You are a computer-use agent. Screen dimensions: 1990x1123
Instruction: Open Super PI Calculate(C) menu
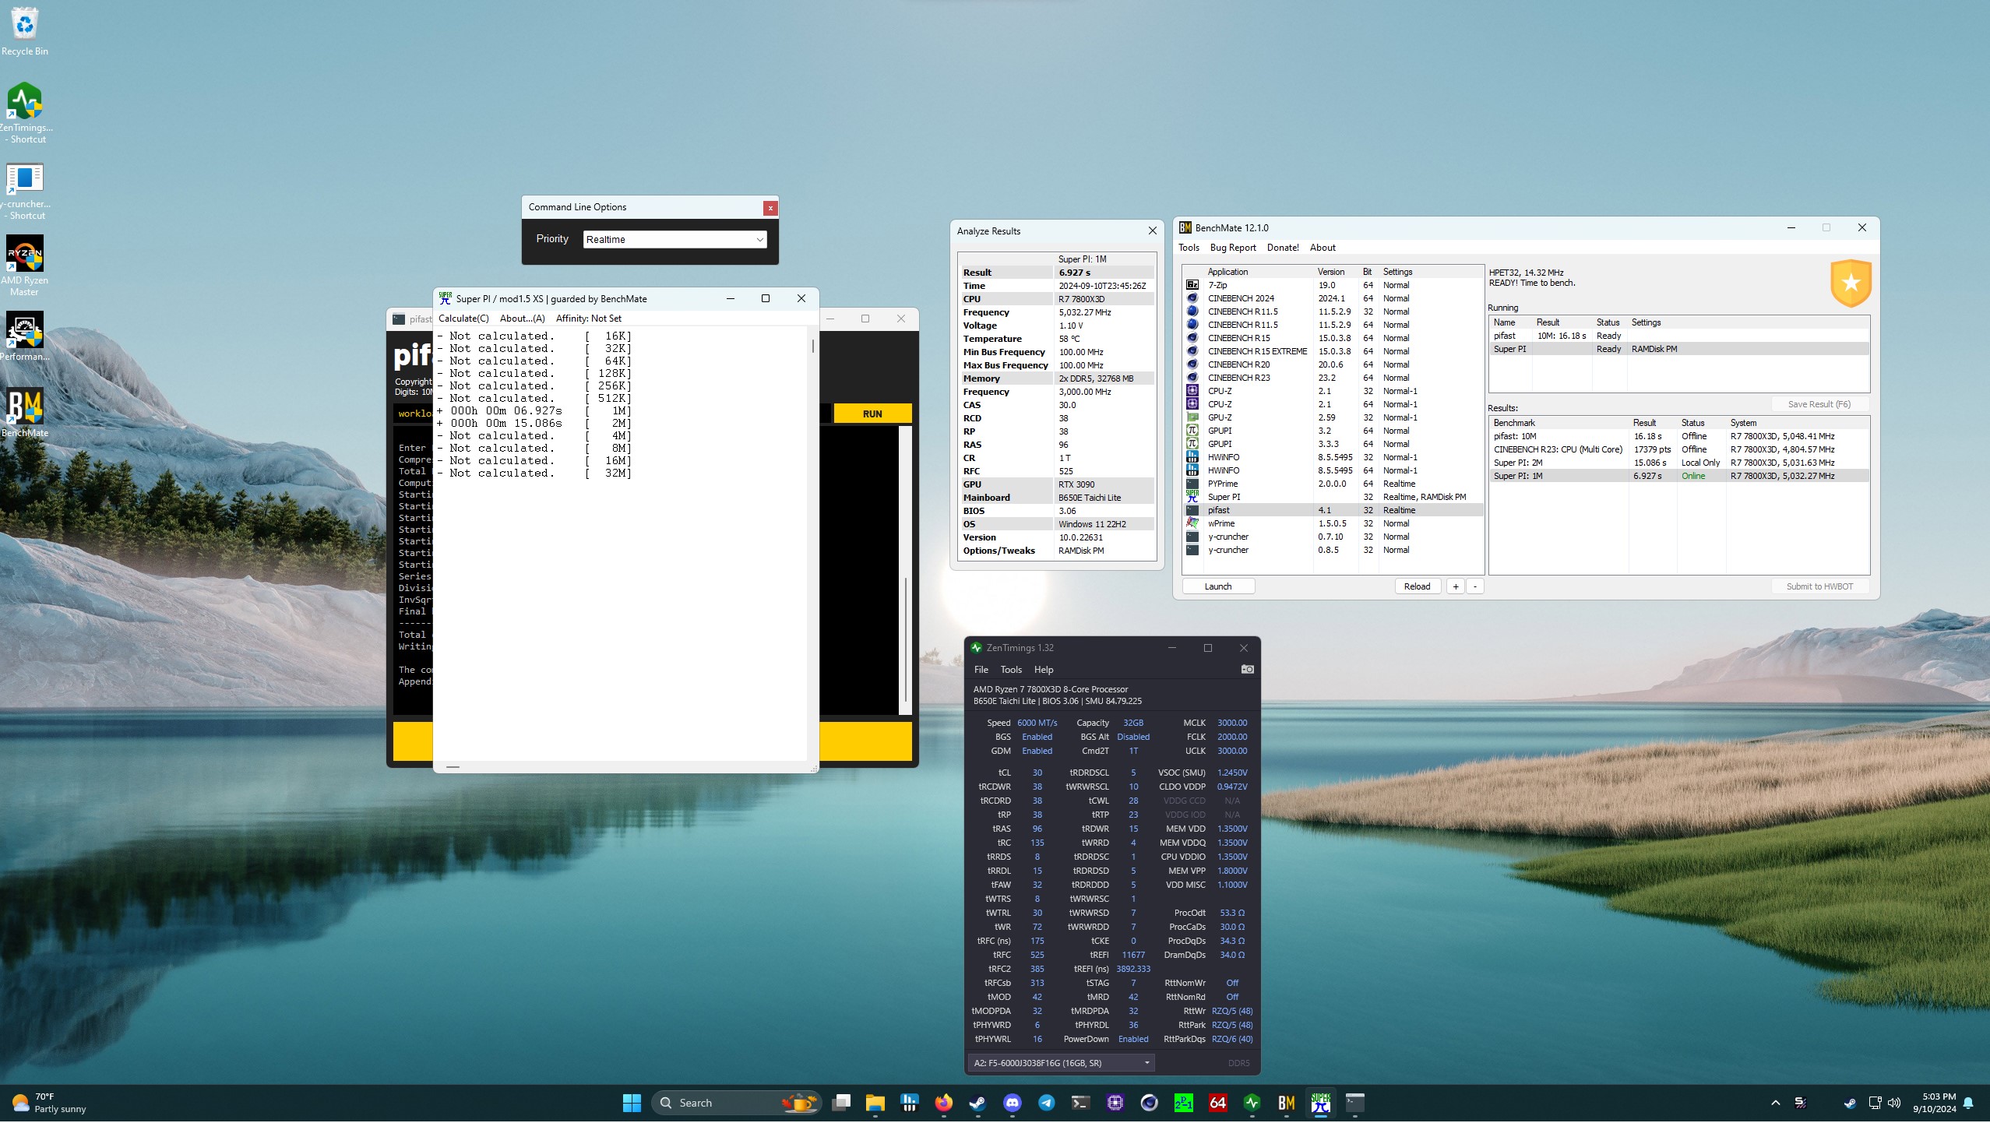pos(463,319)
